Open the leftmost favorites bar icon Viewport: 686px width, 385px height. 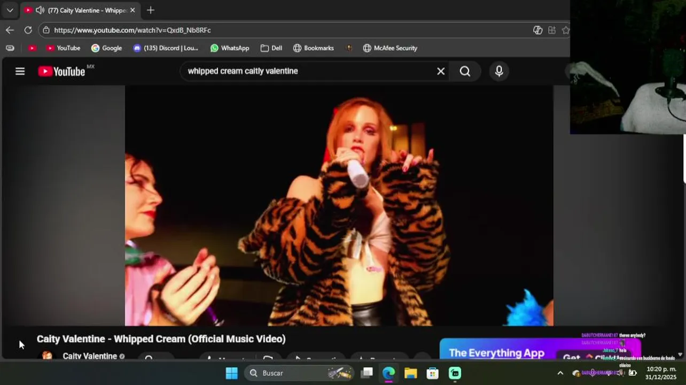[10, 48]
